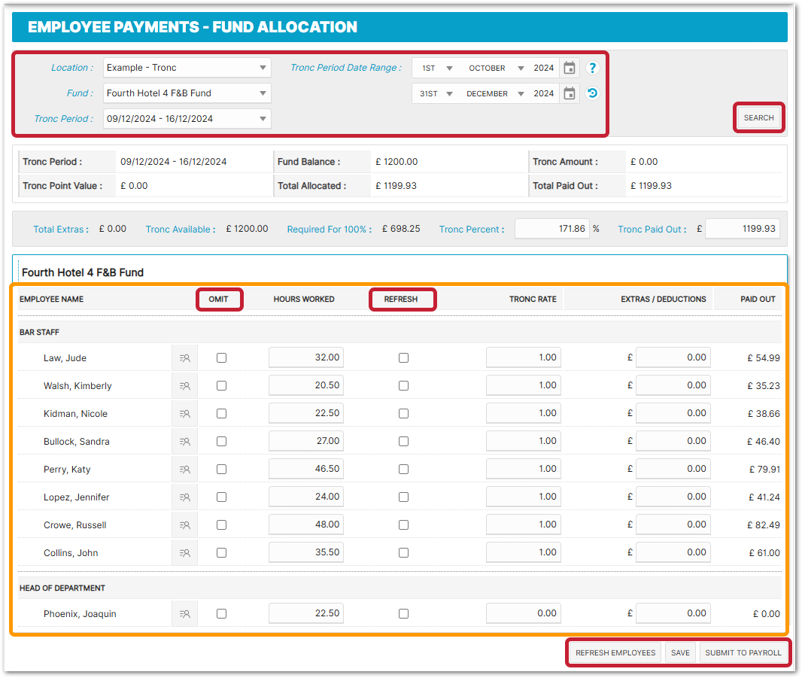Expand the Location dropdown
802x678 pixels.
pyautogui.click(x=187, y=68)
